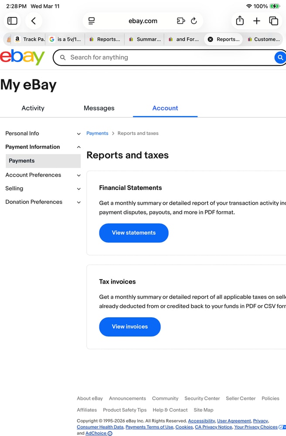This screenshot has width=286, height=436.
Task: Switch to Summar... browser tab
Action: click(145, 39)
